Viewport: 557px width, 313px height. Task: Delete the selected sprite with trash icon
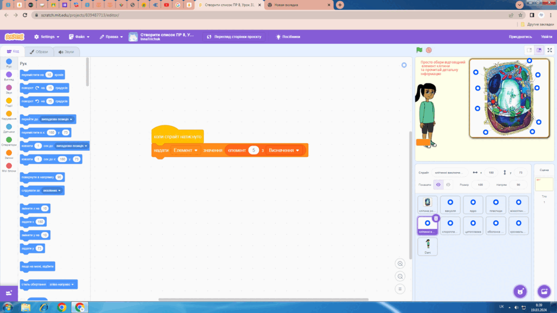coord(436,218)
